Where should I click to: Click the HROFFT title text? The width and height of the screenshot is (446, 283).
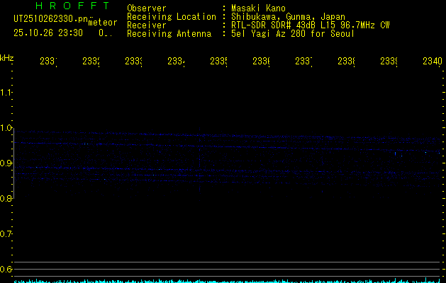pos(72,6)
